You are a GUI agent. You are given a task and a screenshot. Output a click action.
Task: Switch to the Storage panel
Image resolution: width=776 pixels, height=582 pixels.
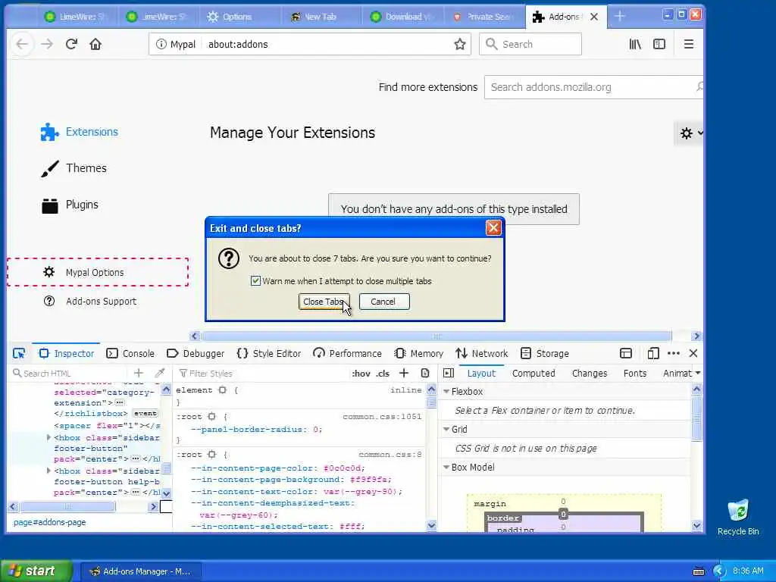[545, 353]
